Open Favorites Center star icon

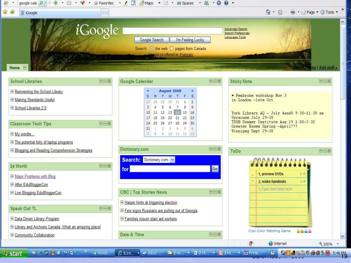[x=5, y=12]
